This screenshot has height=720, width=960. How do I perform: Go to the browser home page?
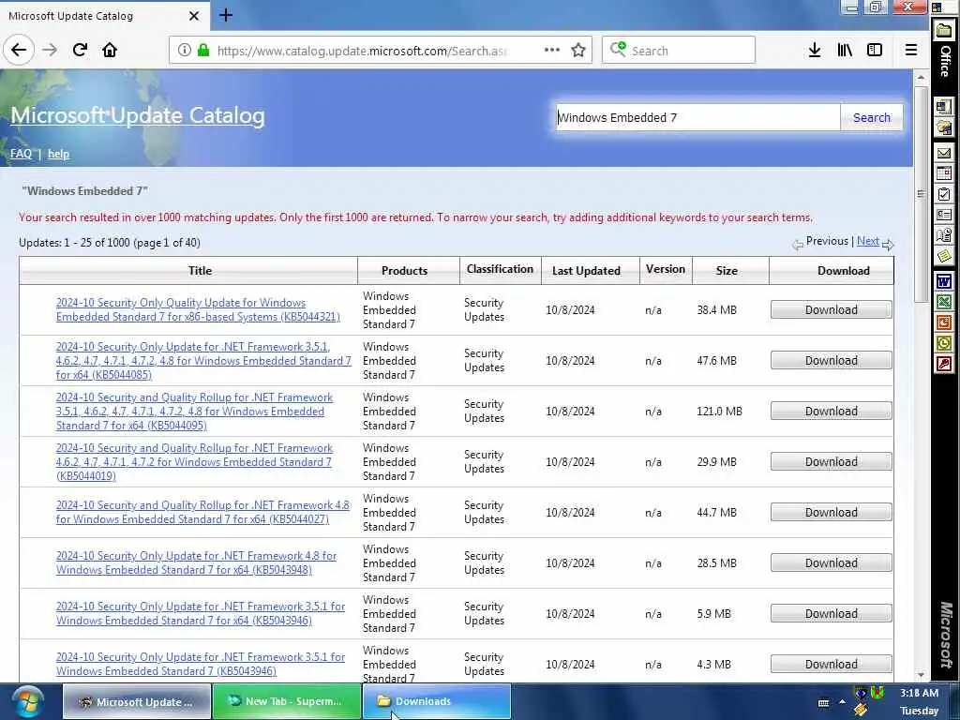click(x=110, y=50)
